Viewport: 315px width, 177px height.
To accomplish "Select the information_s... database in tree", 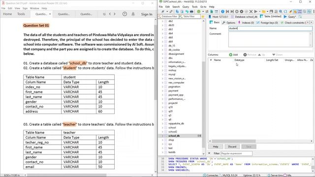I will click(177, 62).
